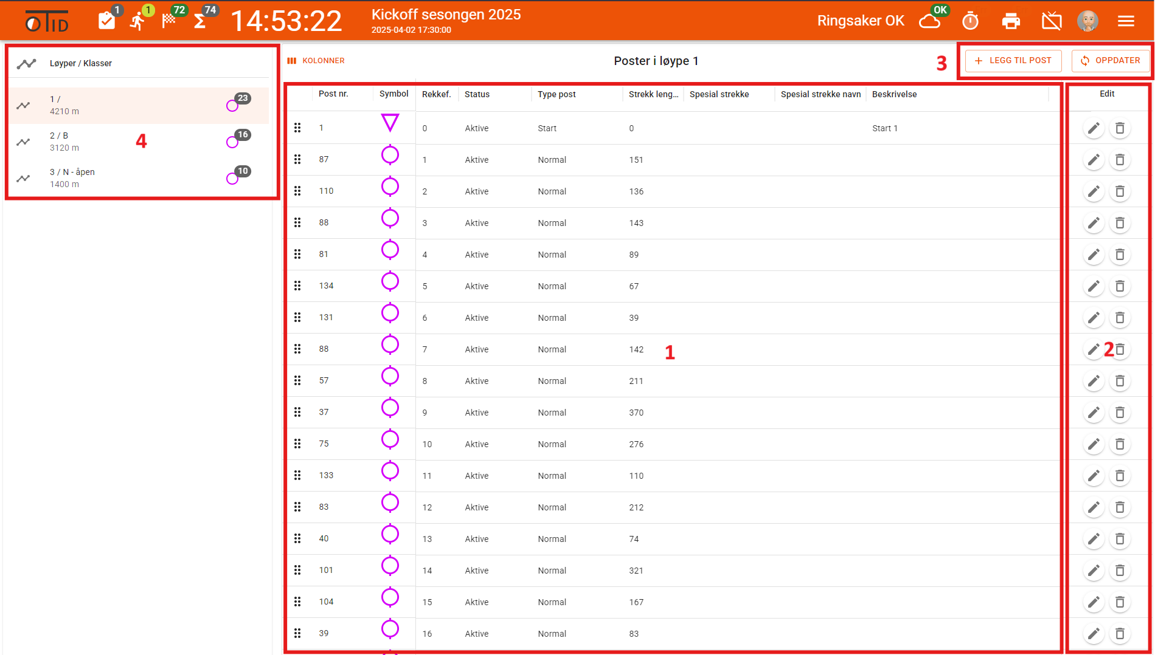The height and width of the screenshot is (655, 1155).
Task: Click LEGG TIL POST button
Action: (1013, 61)
